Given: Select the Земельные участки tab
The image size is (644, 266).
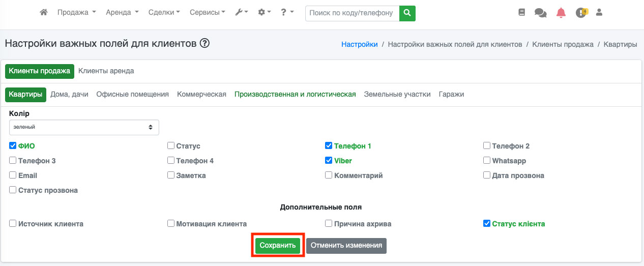Looking at the screenshot, I should [x=397, y=95].
